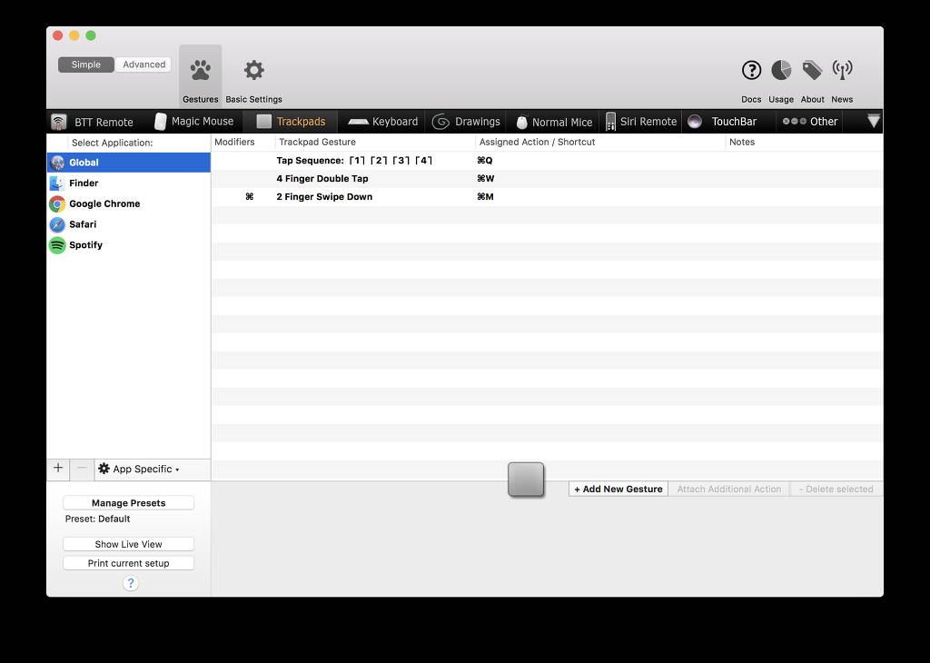Open the News antenna icon
The width and height of the screenshot is (930, 663).
(842, 71)
